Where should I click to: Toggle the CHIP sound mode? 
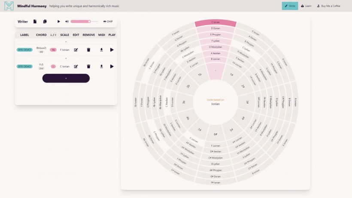108,21
